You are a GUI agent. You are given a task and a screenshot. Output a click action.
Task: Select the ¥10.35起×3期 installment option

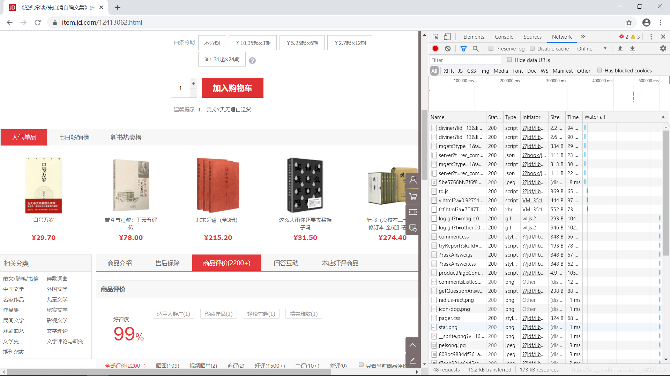pyautogui.click(x=253, y=43)
